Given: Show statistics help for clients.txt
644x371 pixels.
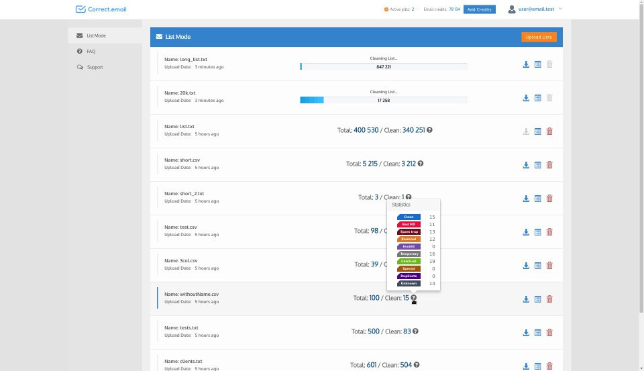Looking at the screenshot, I should 417,365.
